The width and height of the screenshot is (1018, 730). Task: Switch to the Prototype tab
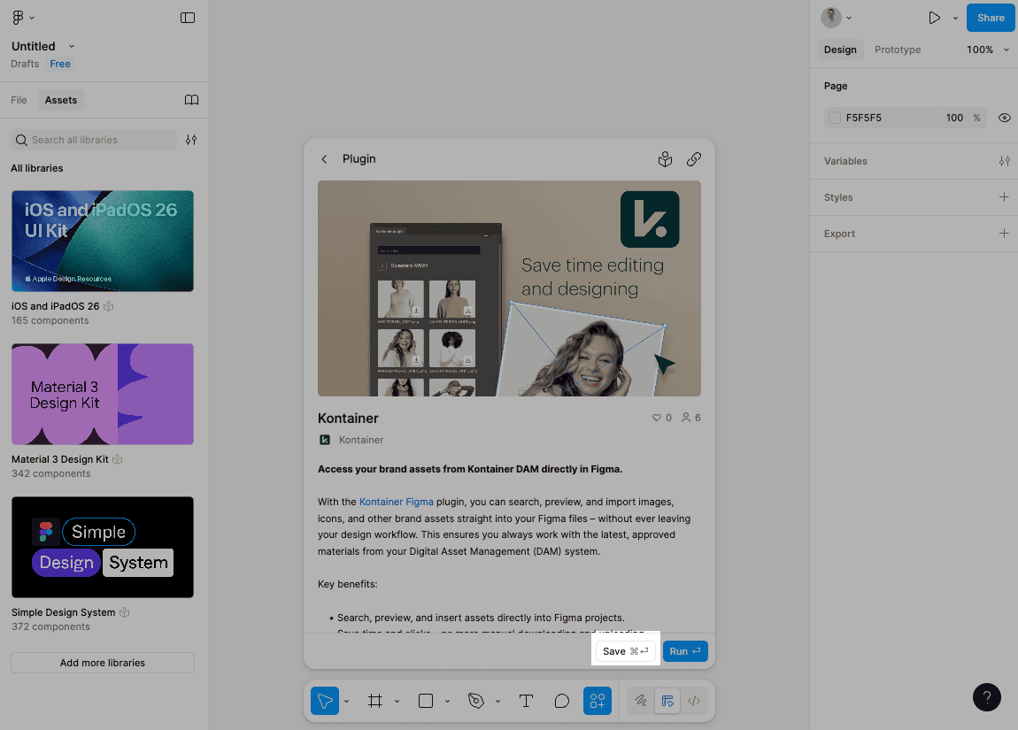[x=897, y=50]
